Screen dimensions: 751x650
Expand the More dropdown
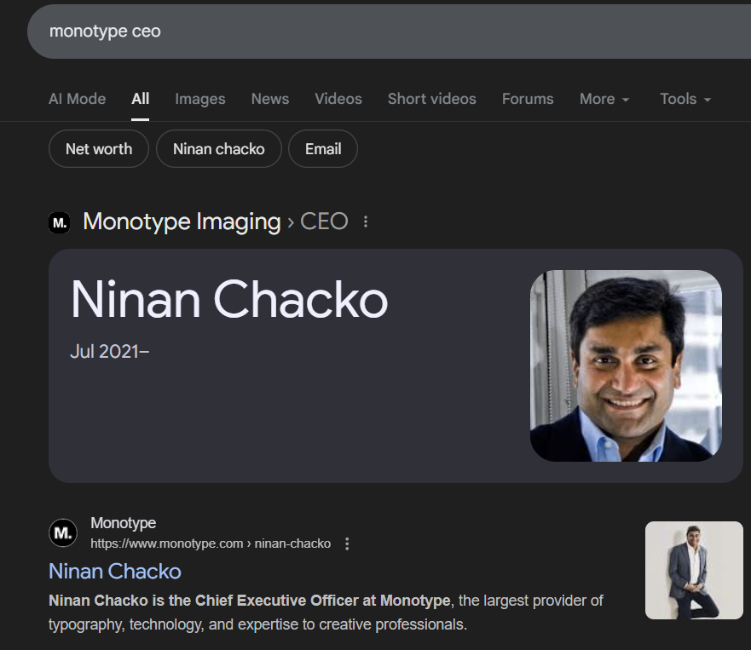point(604,99)
